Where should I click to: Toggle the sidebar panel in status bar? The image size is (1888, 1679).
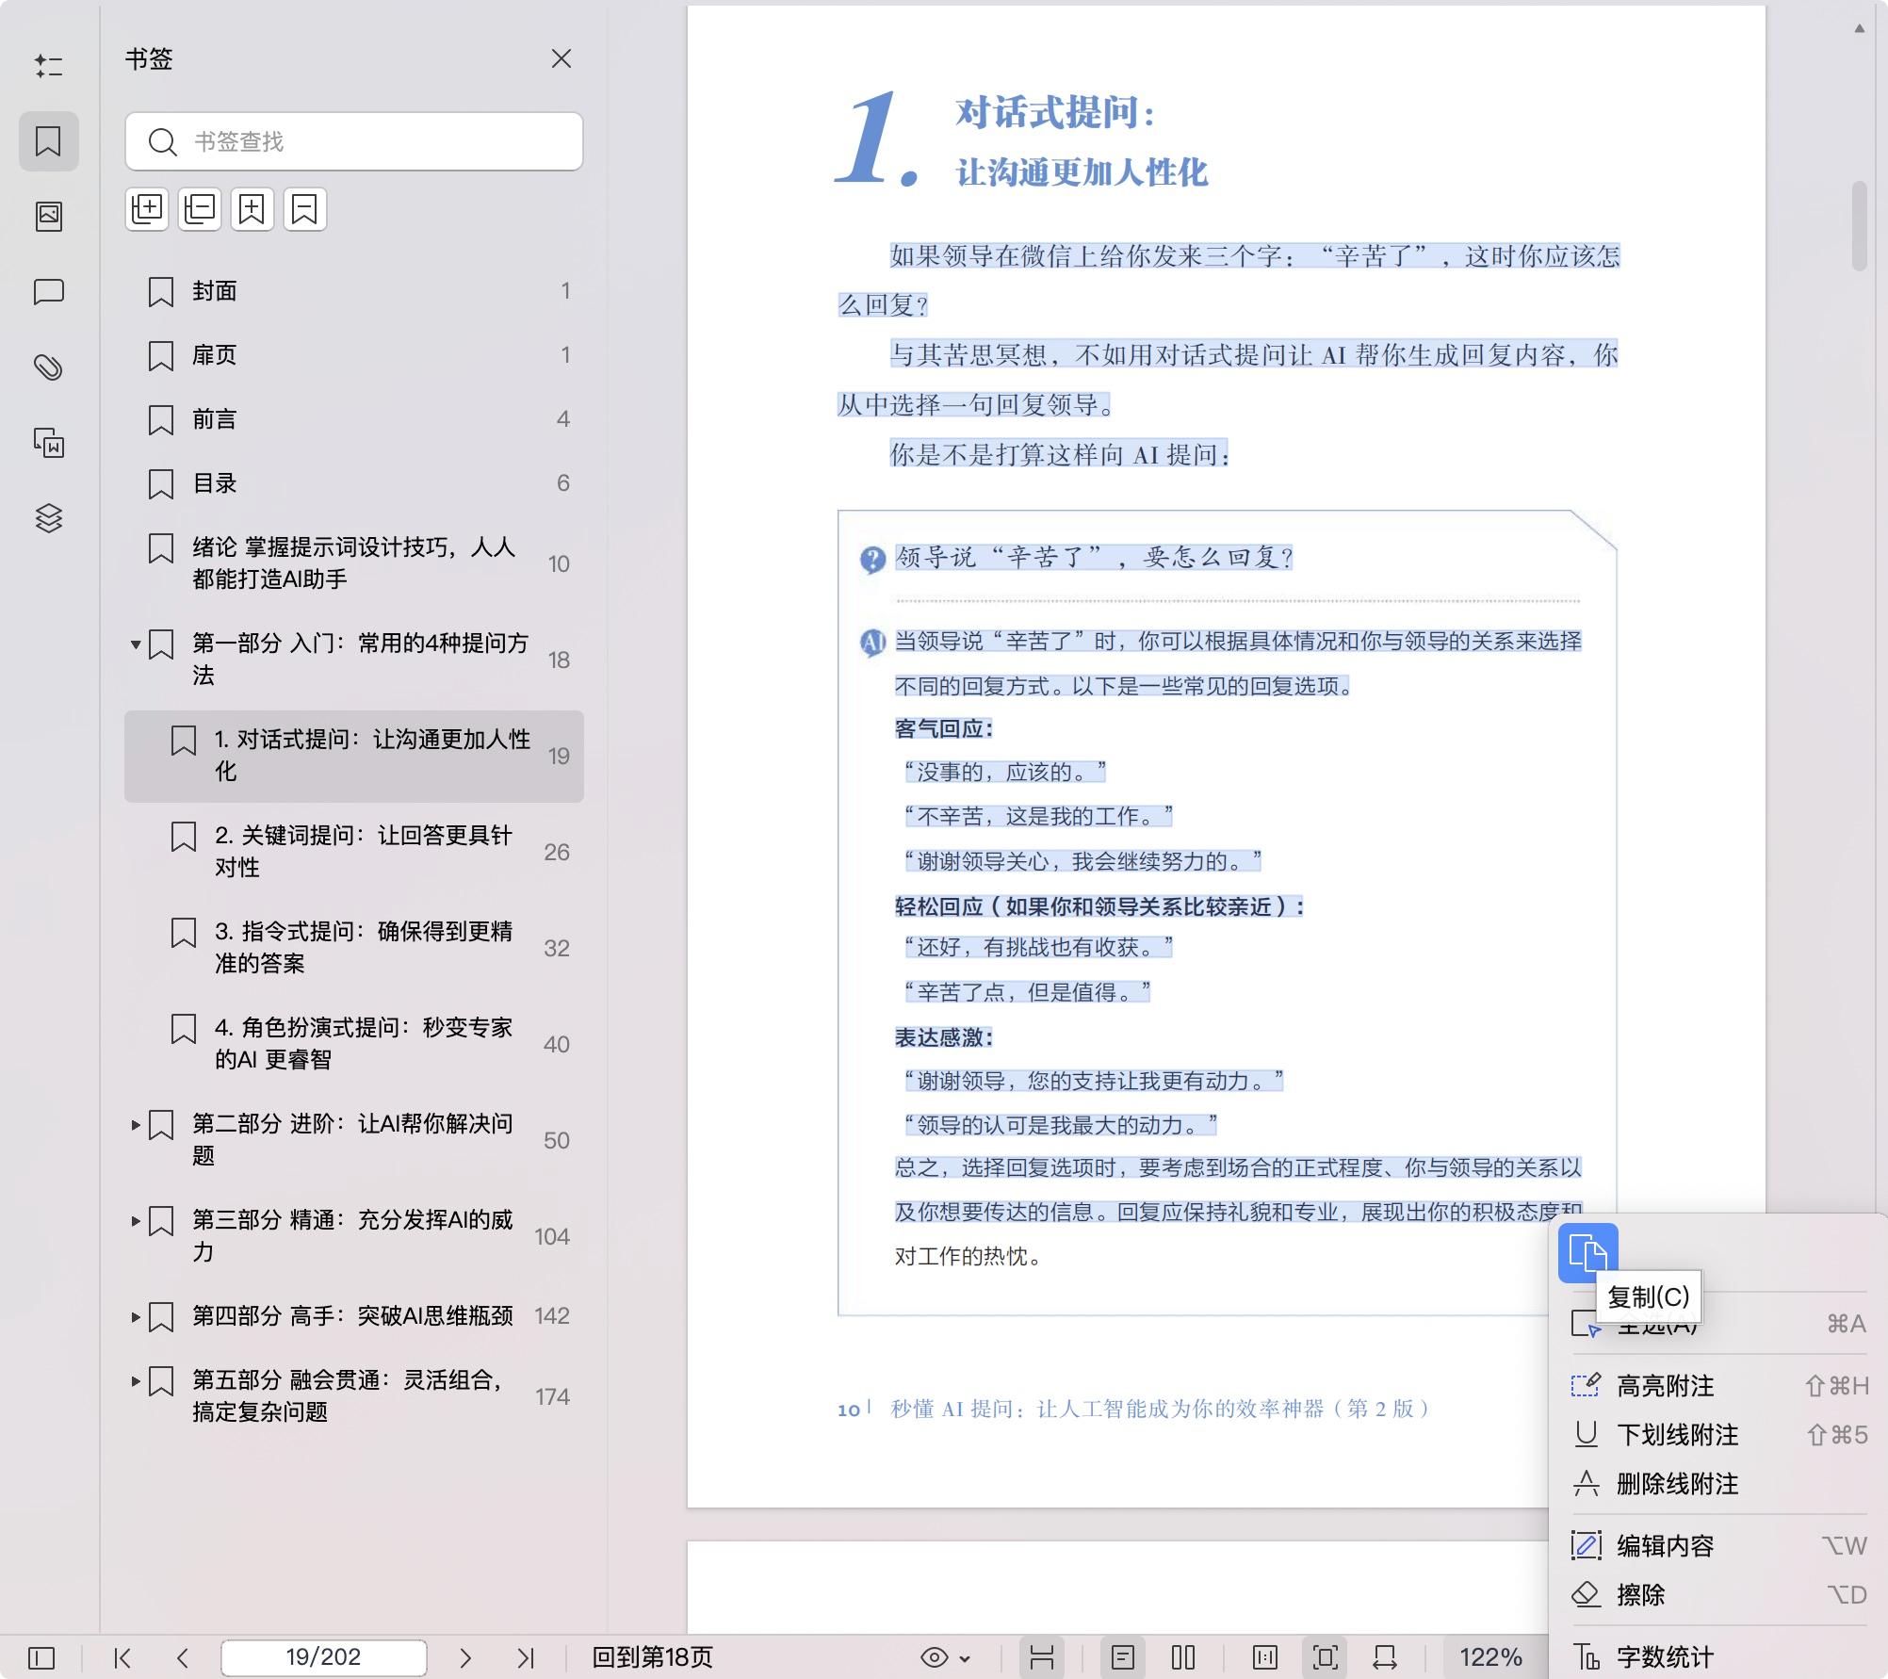(x=41, y=1657)
